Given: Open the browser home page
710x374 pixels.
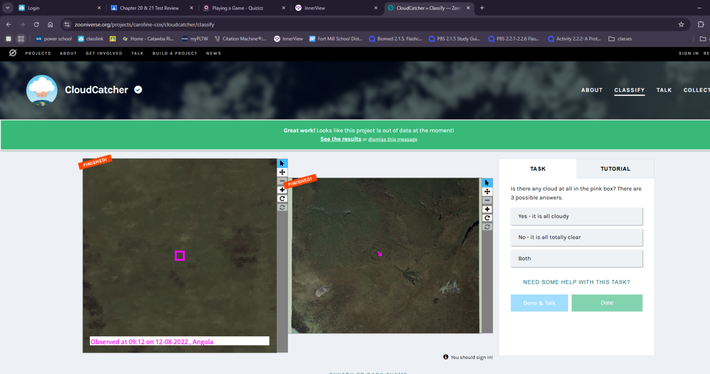Looking at the screenshot, I should coord(50,24).
